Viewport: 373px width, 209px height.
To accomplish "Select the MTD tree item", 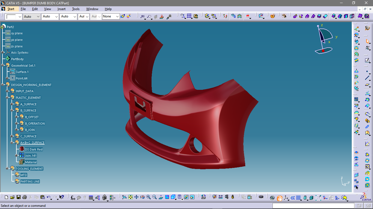I will click(x=24, y=175).
